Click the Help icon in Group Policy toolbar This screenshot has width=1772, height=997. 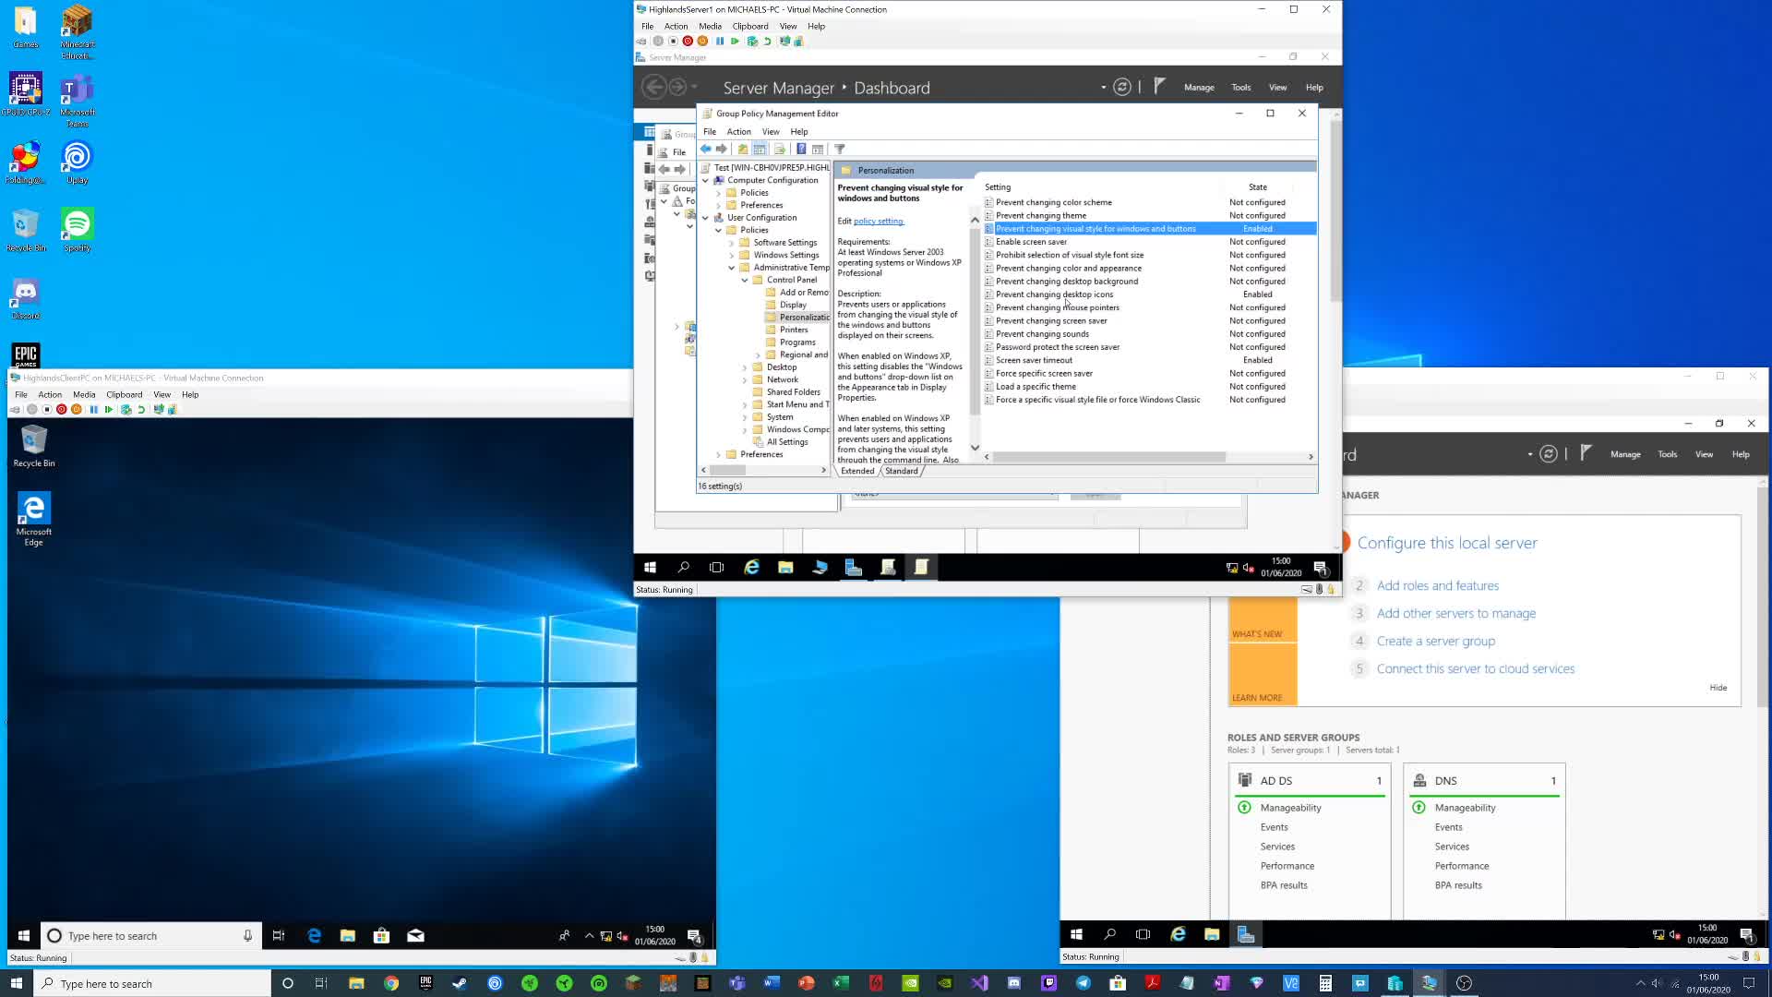click(x=801, y=149)
